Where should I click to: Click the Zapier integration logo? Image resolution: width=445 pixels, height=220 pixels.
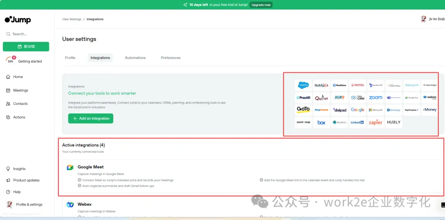click(375, 123)
